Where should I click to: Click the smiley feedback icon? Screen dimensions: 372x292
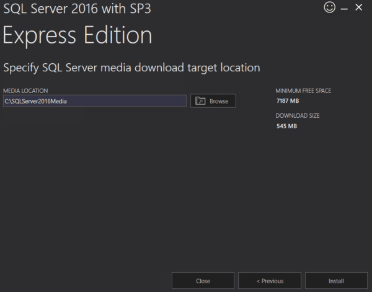tap(330, 7)
